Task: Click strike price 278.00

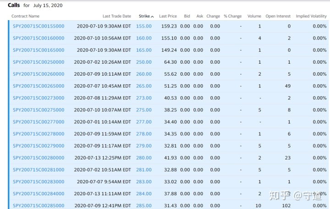Action: (144, 134)
